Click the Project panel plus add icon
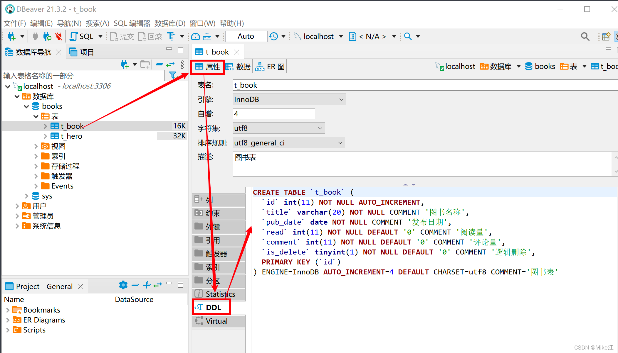Screen dimensions: 618x353 147,285
